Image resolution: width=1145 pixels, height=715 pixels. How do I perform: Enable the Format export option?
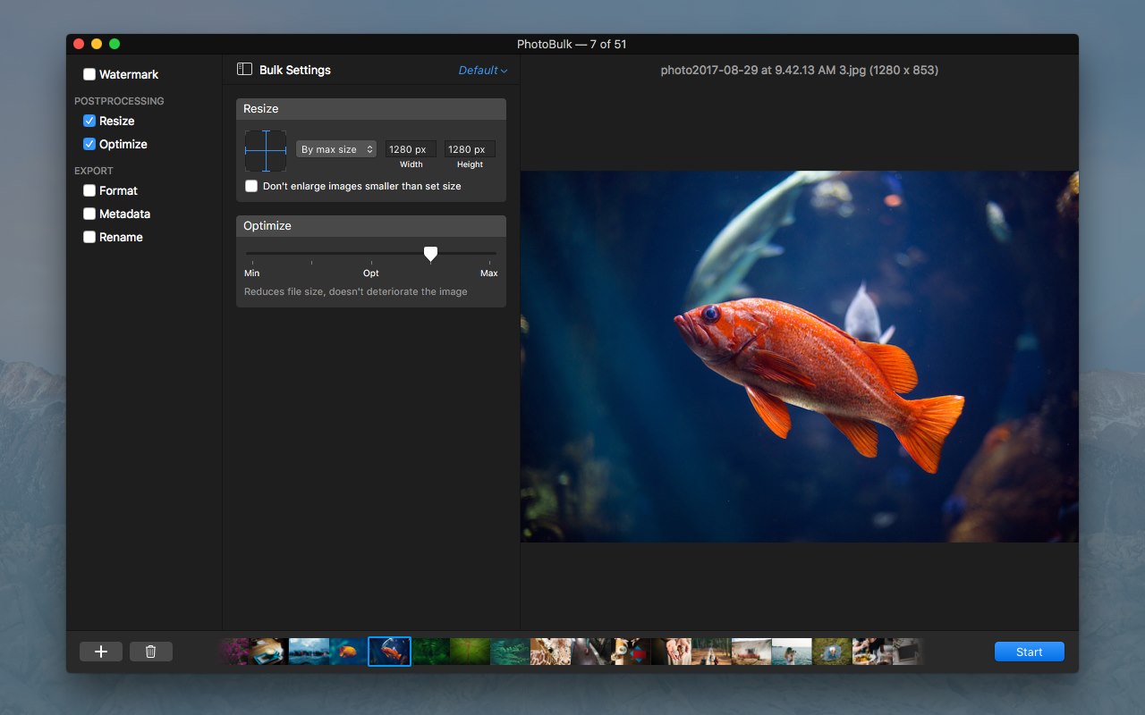click(89, 190)
